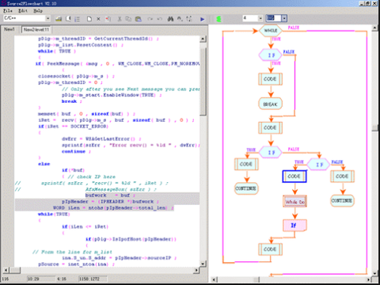The width and height of the screenshot is (380, 285).
Task: Switch to the New1 tab
Action: pos(9,29)
